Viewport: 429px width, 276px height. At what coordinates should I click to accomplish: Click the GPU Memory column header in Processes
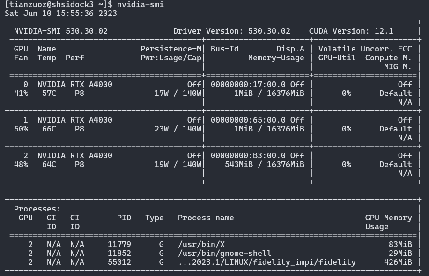pos(389,218)
